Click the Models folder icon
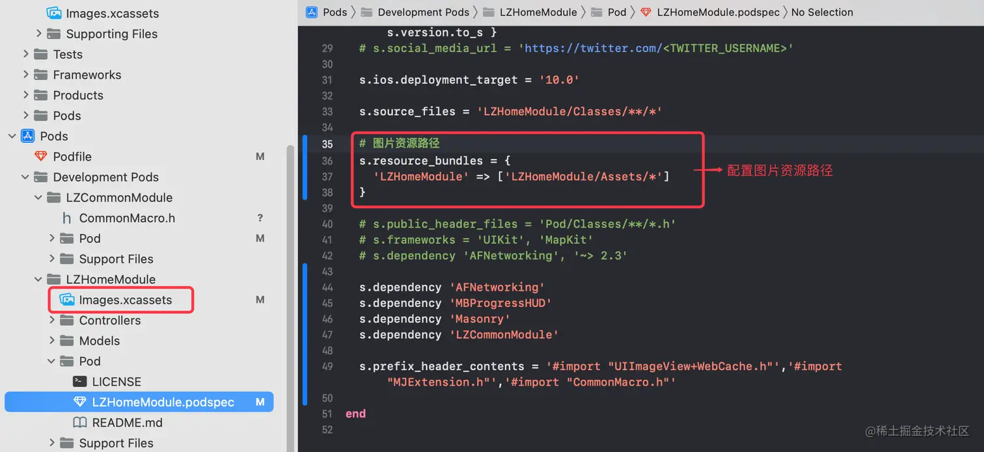The image size is (984, 452). click(x=66, y=341)
